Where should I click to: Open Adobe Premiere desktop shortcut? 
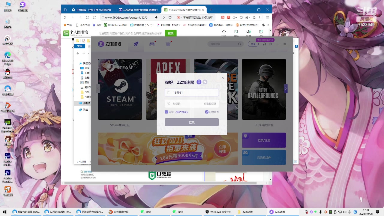pos(7,177)
